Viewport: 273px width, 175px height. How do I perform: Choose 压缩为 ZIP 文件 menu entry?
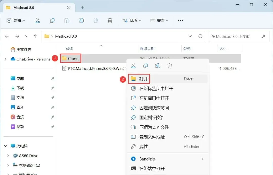[x=168, y=127]
